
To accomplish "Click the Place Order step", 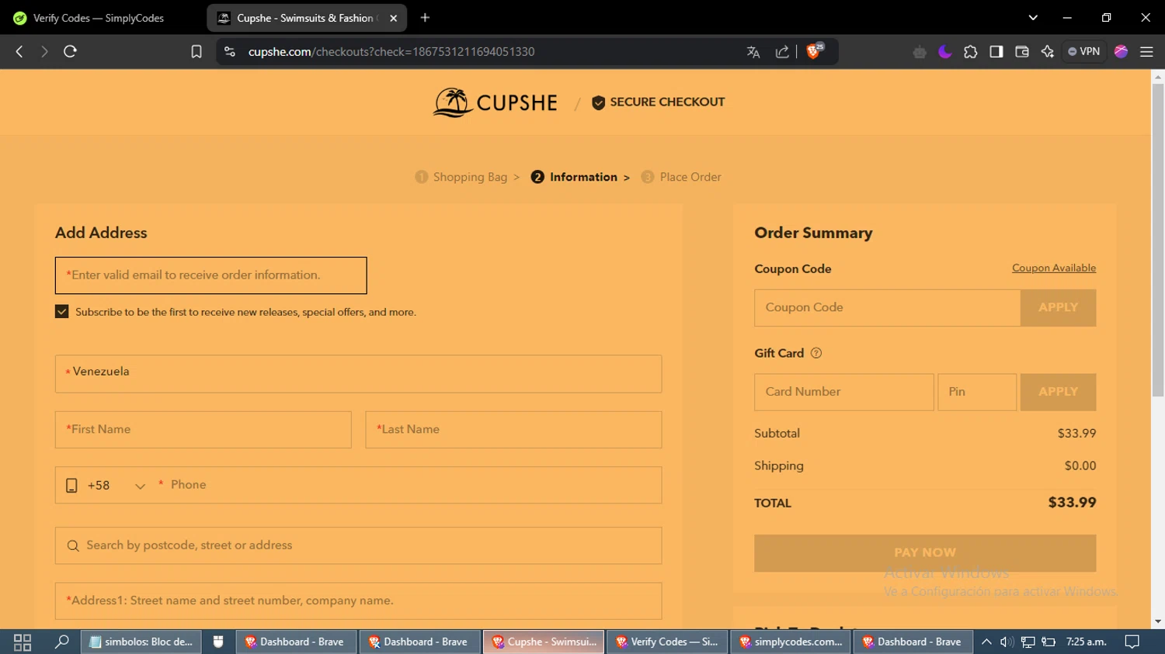I will click(x=682, y=177).
